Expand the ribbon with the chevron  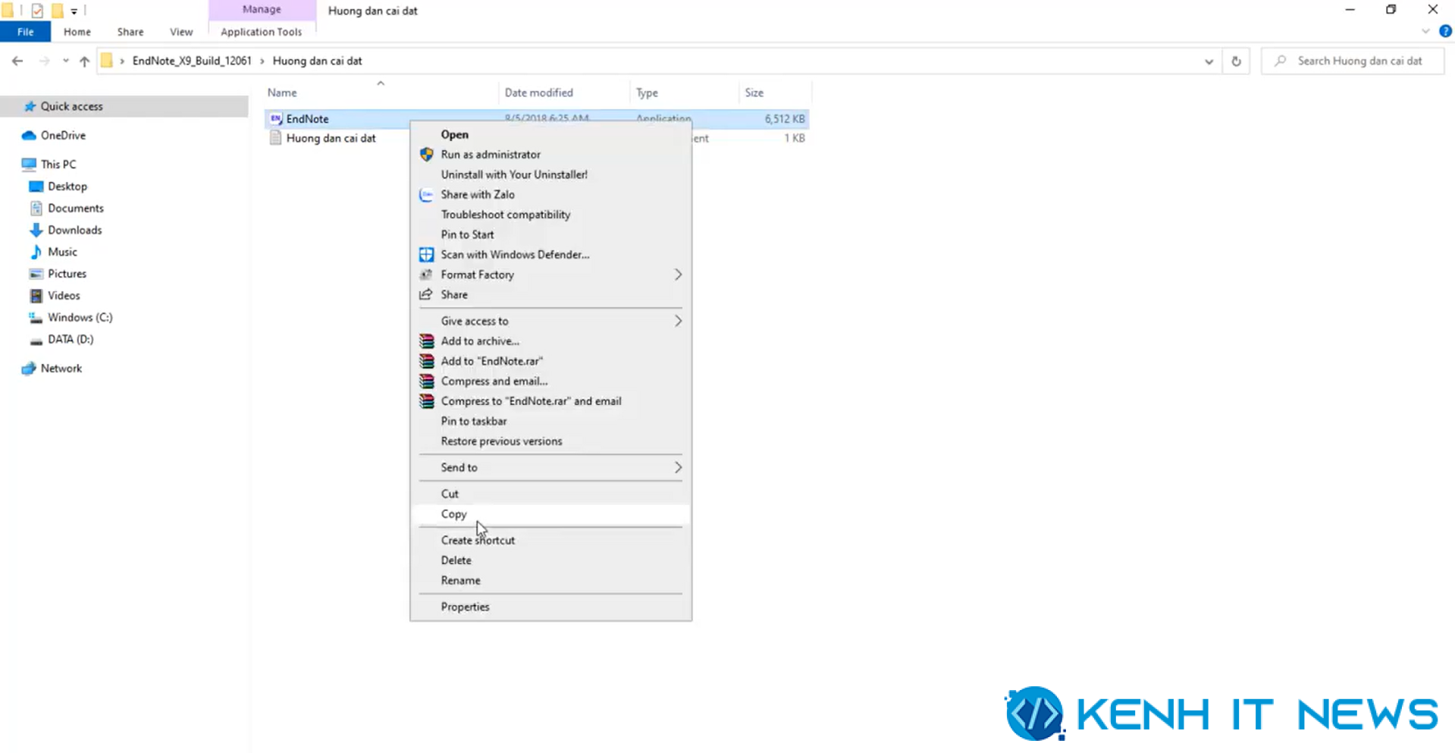pos(1425,31)
